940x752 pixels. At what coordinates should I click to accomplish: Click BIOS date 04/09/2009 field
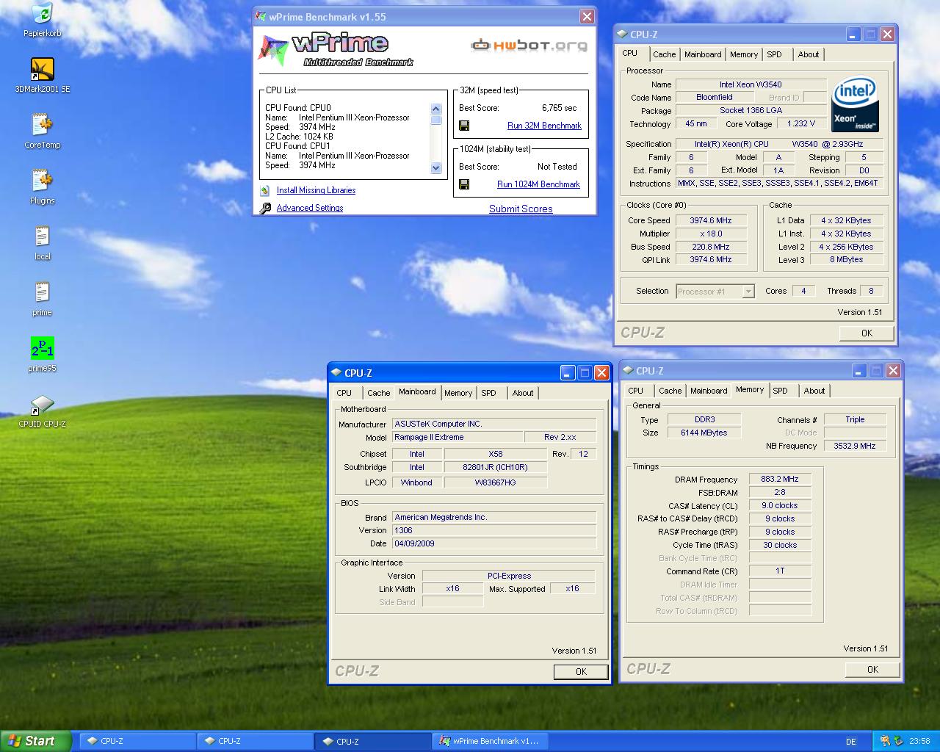494,543
